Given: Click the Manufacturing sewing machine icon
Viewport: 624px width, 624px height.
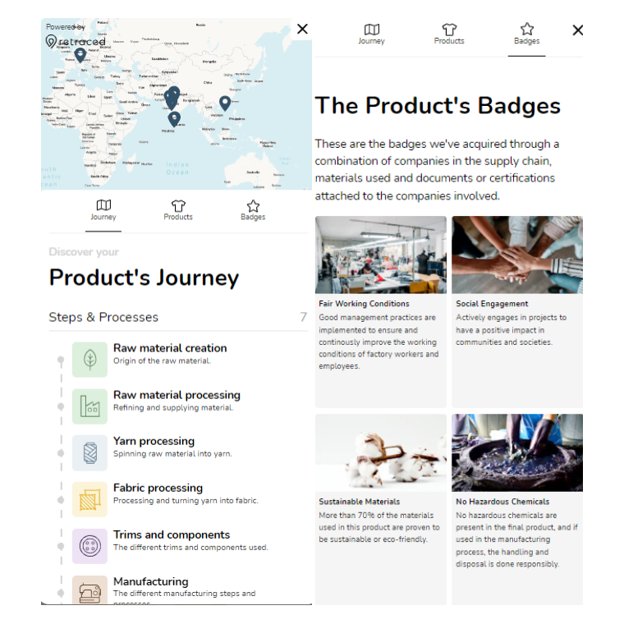Looking at the screenshot, I should click(89, 590).
